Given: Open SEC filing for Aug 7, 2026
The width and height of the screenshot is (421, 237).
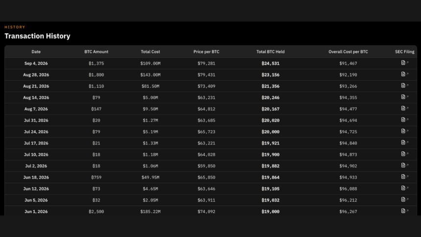Looking at the screenshot, I should pos(405,108).
